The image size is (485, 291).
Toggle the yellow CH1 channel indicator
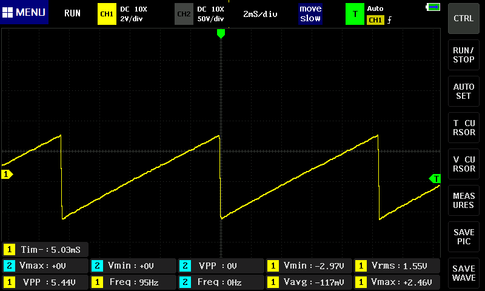tap(107, 13)
